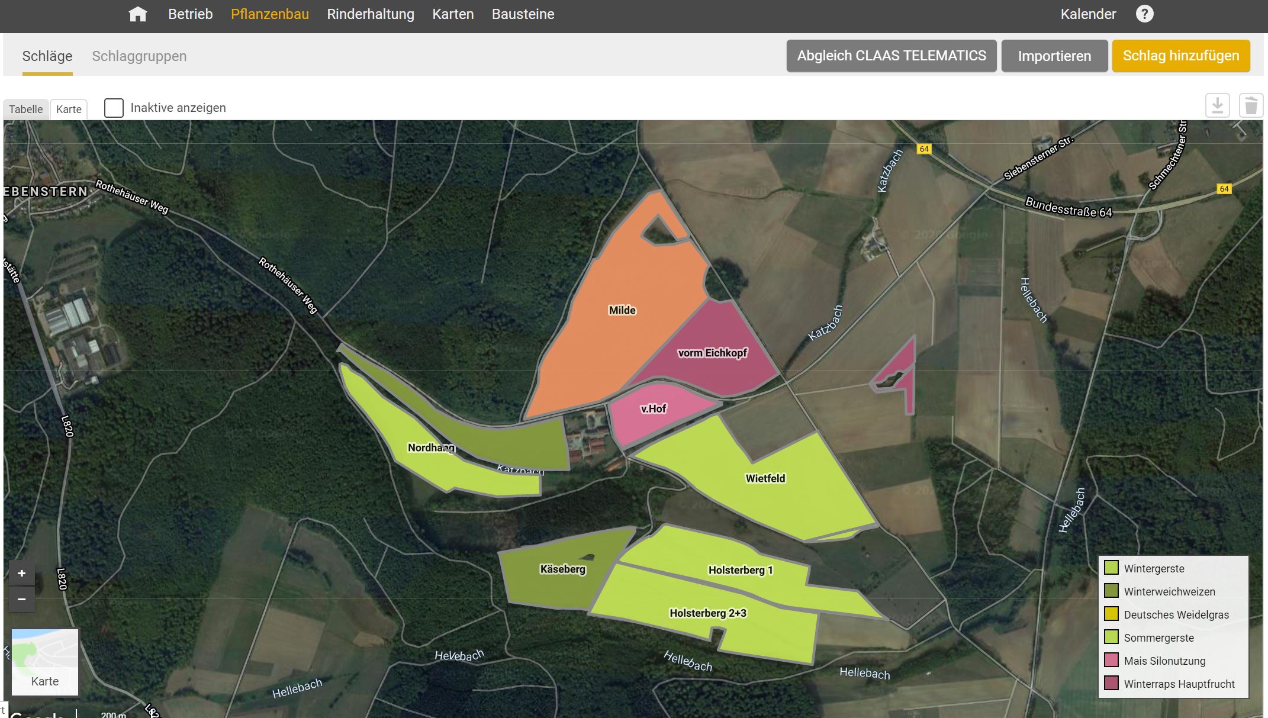Open the Schlaggruppen tab
The width and height of the screenshot is (1268, 718).
point(139,56)
